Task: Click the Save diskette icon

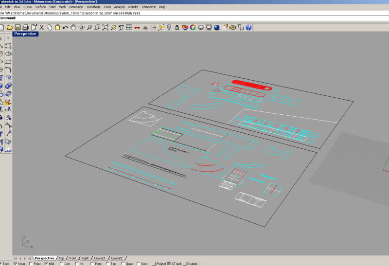Action: click(x=18, y=28)
